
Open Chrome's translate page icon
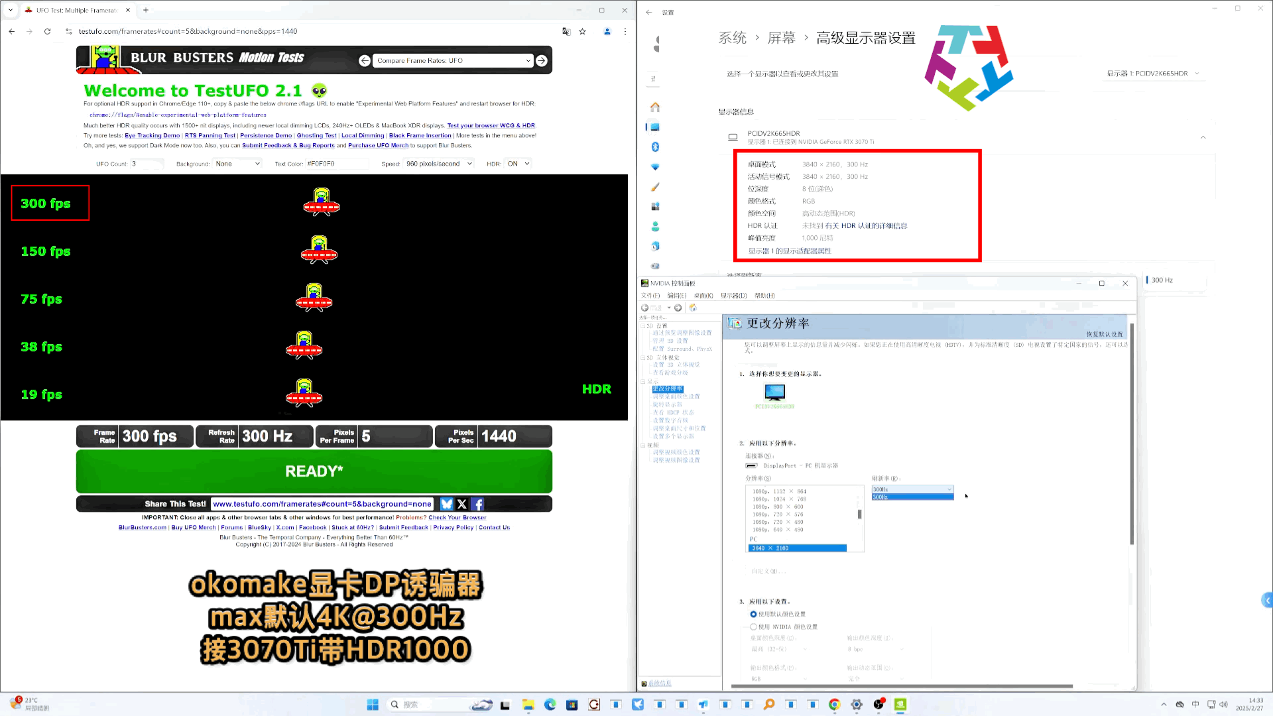[x=566, y=31]
